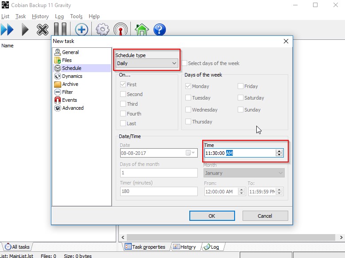Toggle Select days of the week checkbox

click(x=184, y=63)
